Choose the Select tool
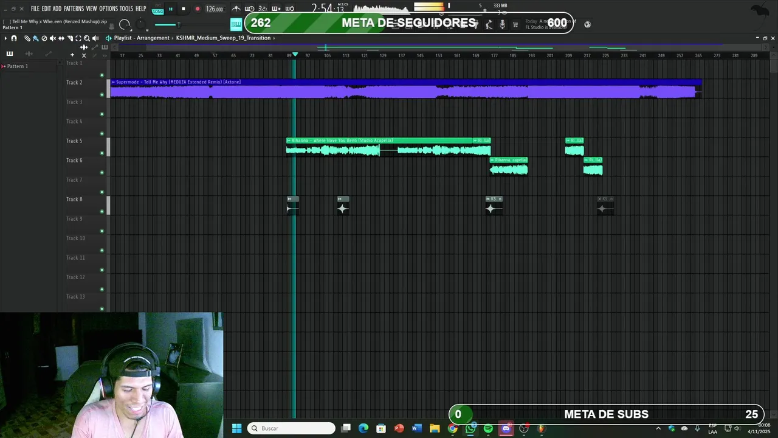The height and width of the screenshot is (438, 778). coord(78,38)
